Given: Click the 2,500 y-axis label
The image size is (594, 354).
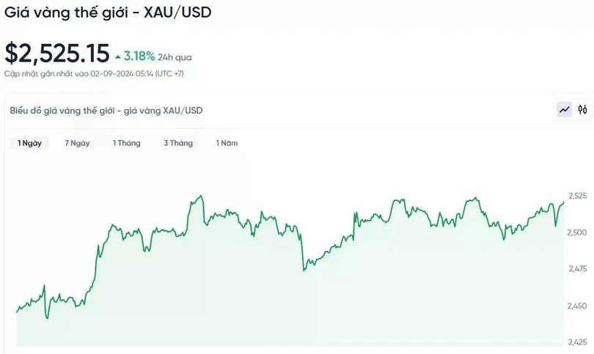Looking at the screenshot, I should point(577,232).
